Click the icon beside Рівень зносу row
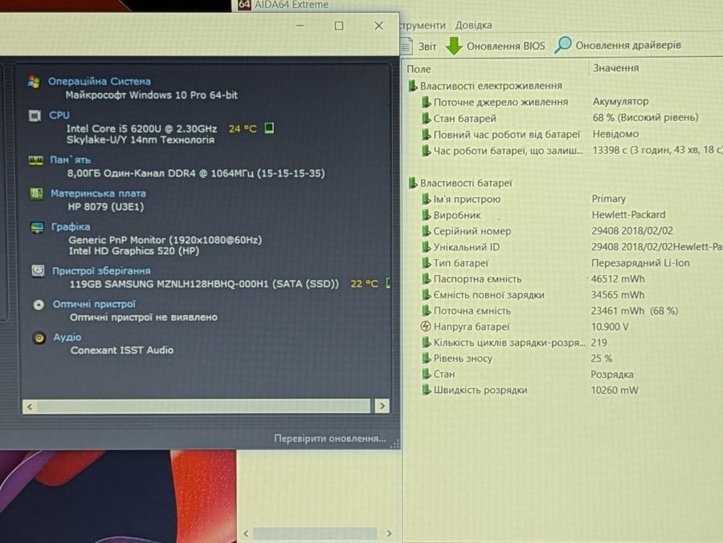 point(427,359)
